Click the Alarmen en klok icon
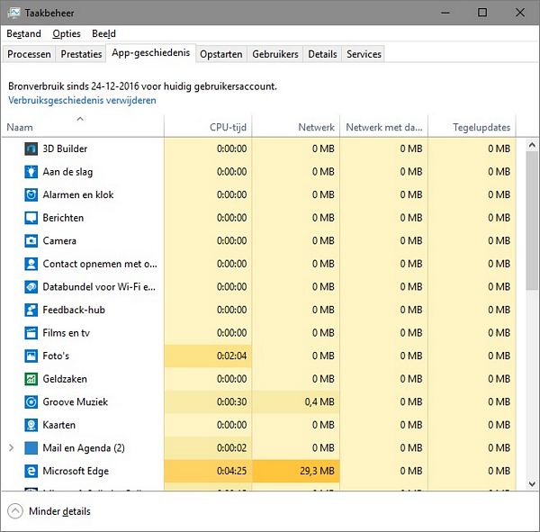The width and height of the screenshot is (540, 532). point(31,195)
